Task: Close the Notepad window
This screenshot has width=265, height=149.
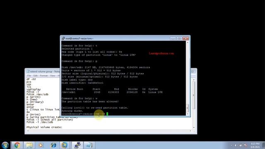Action: pos(193,72)
